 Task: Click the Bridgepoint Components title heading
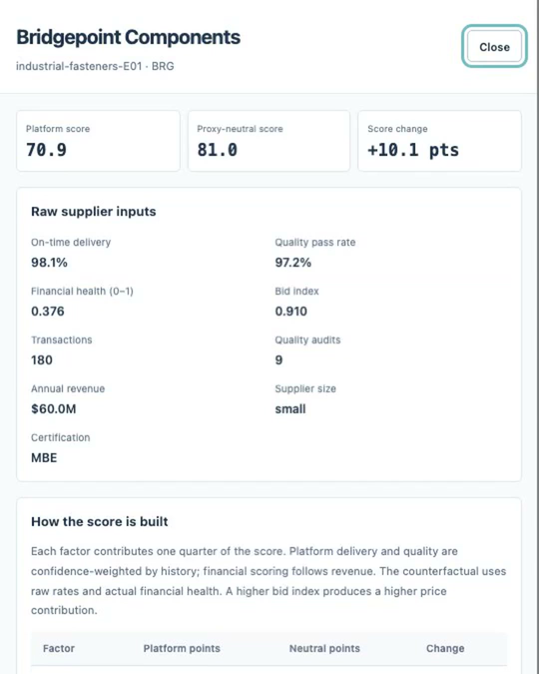(x=128, y=37)
